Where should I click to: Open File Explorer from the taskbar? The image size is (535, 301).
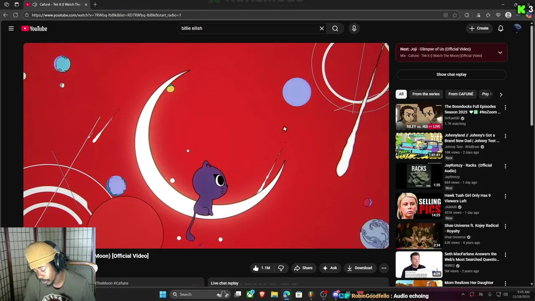(274, 294)
